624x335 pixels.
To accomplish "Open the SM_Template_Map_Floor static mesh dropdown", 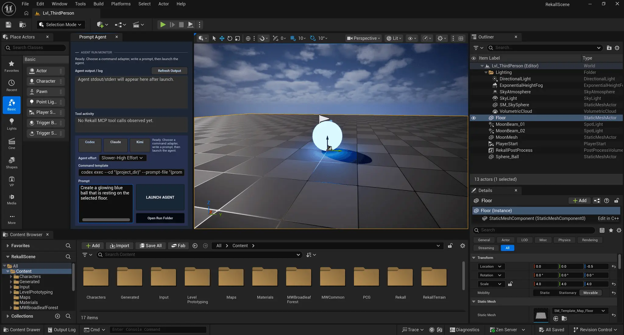I will point(580,311).
